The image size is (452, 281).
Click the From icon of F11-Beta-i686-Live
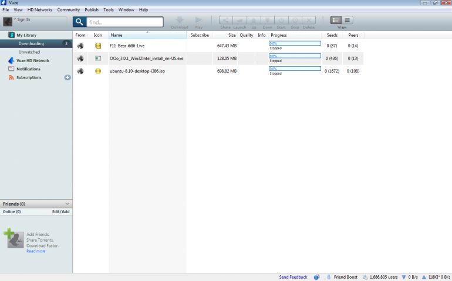coord(80,46)
